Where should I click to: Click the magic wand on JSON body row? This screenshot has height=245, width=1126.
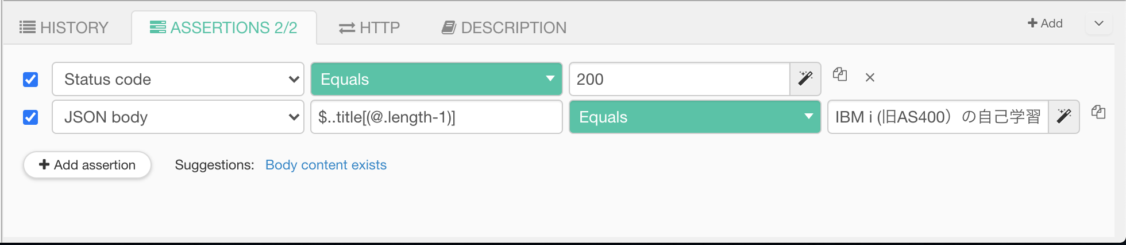(1064, 117)
